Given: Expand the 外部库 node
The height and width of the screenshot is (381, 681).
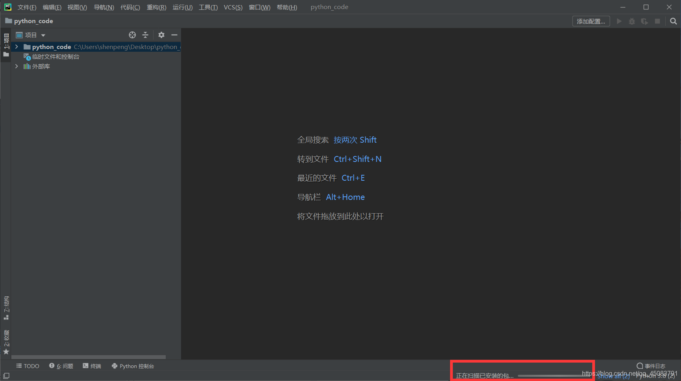Looking at the screenshot, I should [16, 66].
